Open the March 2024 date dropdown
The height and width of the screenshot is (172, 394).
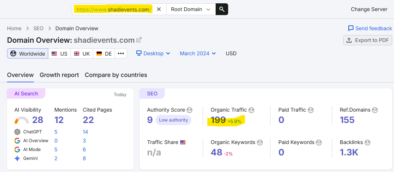[x=198, y=53]
